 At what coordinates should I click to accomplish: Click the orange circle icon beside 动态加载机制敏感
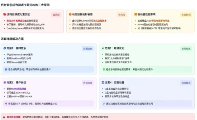(x=70, y=14)
